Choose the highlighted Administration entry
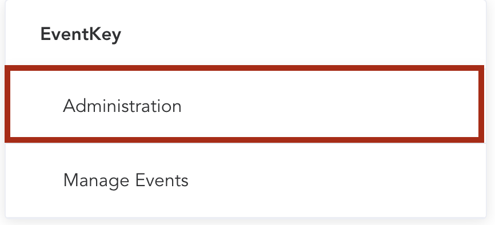The image size is (495, 225). tap(245, 104)
